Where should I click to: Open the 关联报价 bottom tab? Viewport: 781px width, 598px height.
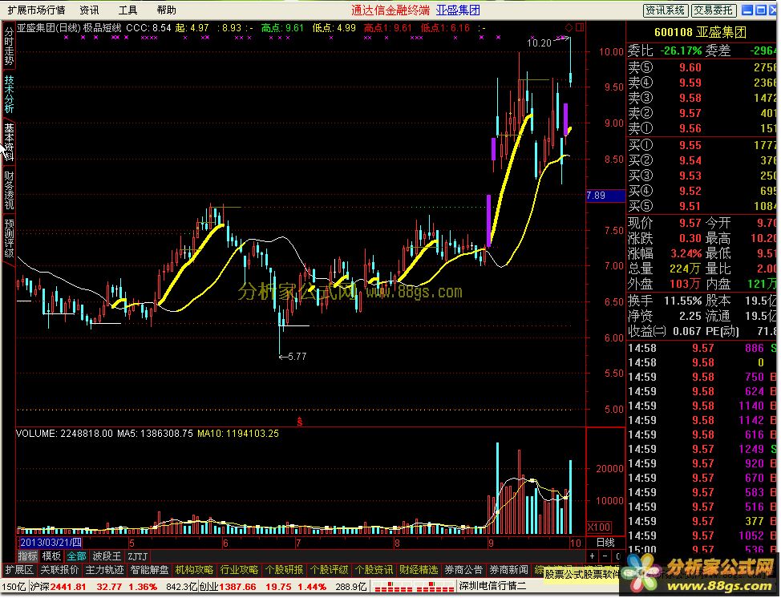click(x=59, y=570)
